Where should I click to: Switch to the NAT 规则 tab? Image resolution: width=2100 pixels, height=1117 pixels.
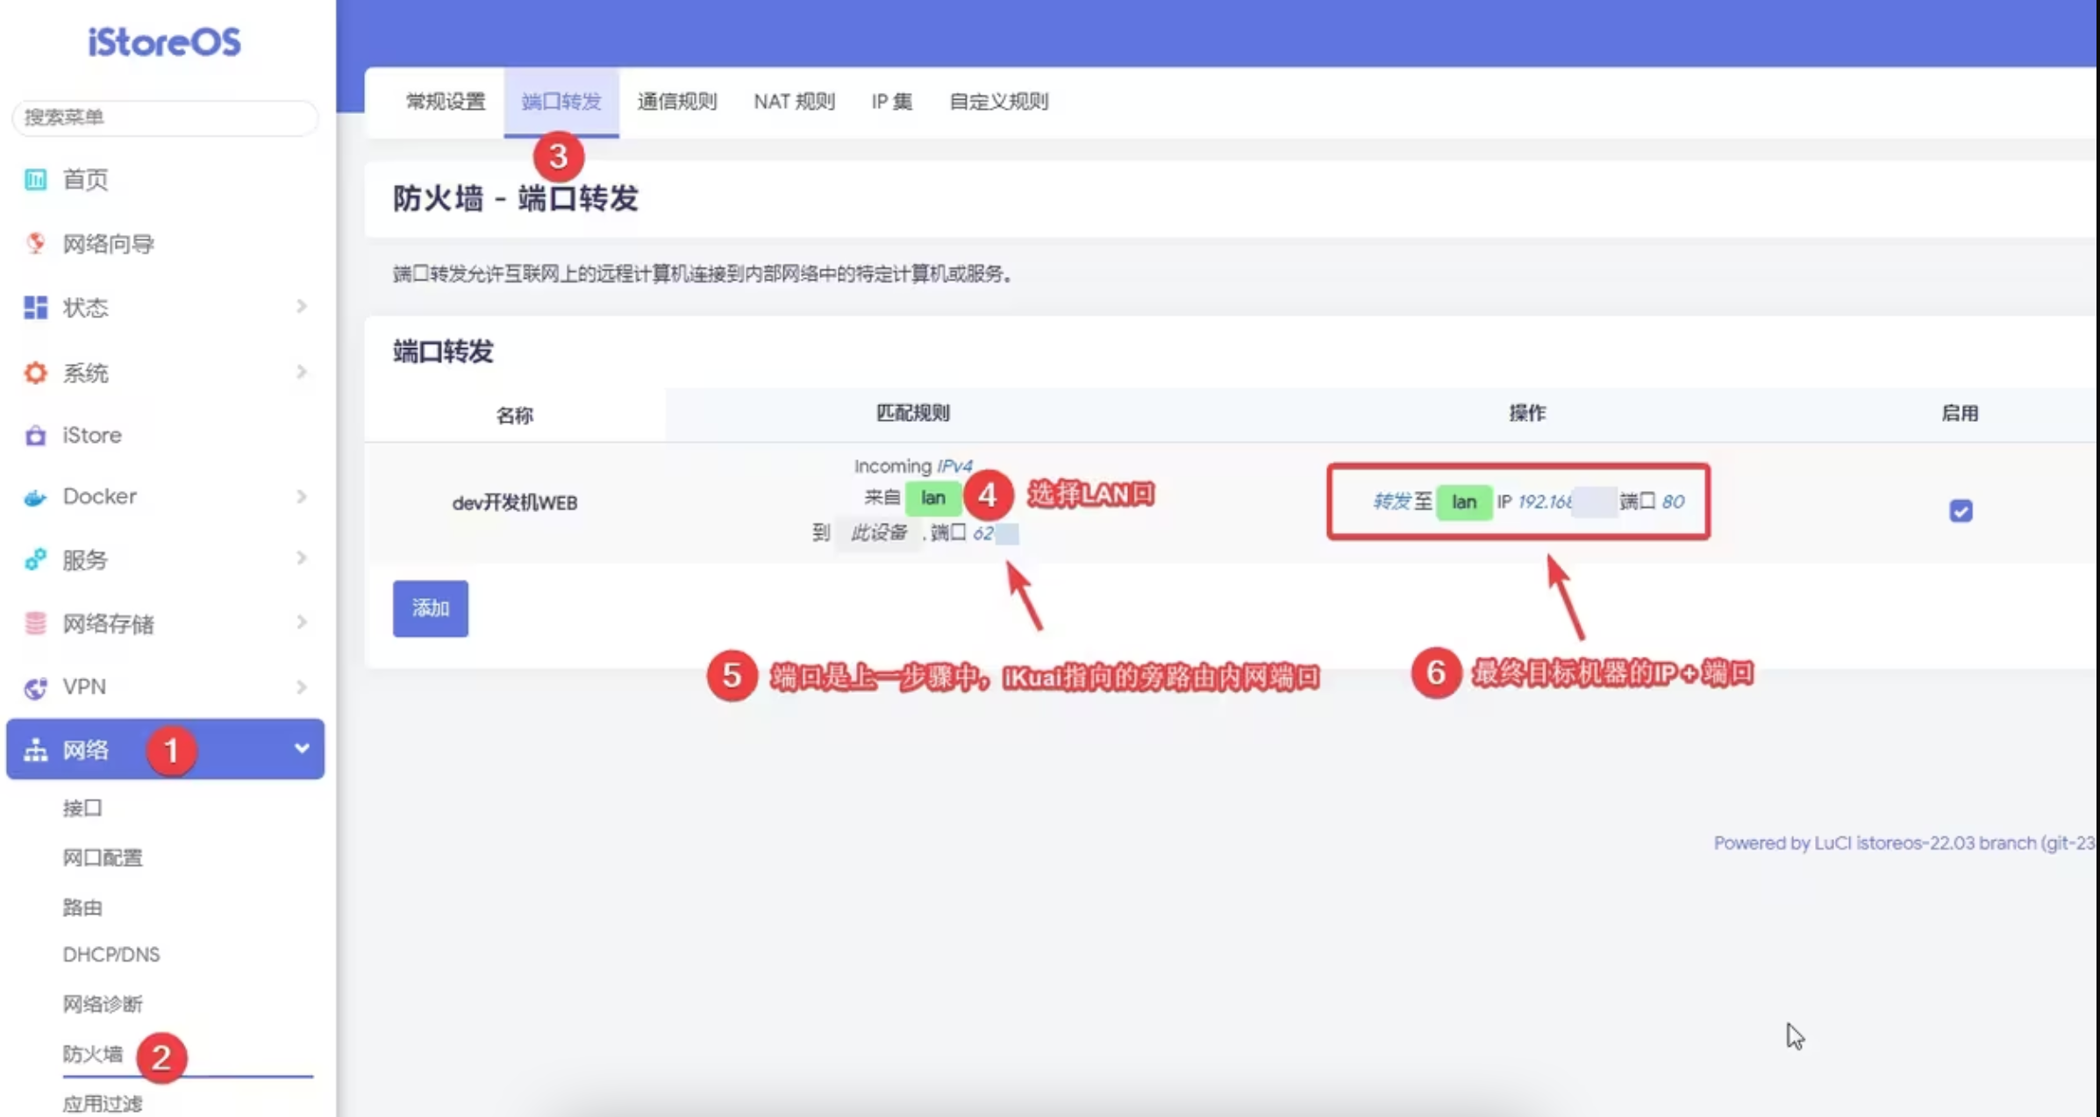click(x=794, y=102)
